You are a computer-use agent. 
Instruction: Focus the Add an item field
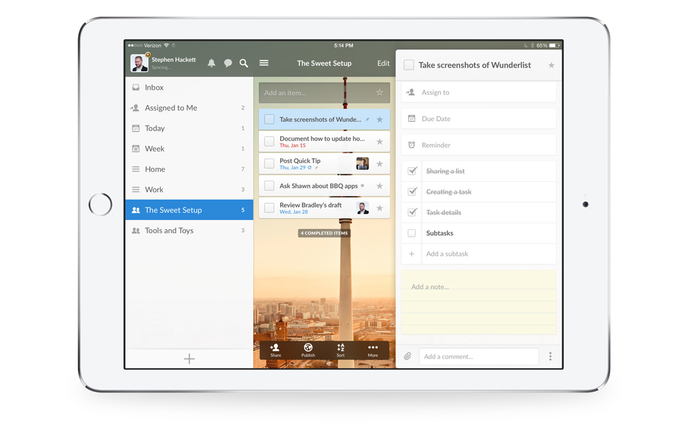coord(324,93)
